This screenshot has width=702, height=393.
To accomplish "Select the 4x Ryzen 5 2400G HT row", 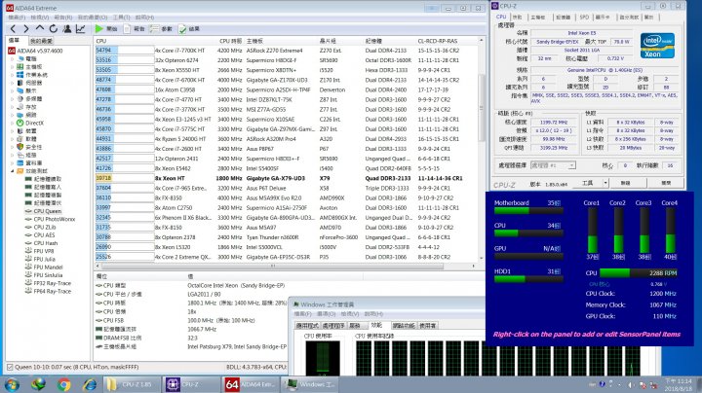I will tap(286, 139).
